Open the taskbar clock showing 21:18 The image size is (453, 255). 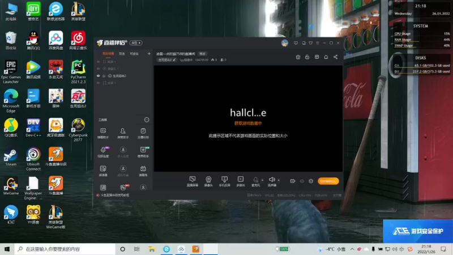tap(426, 249)
